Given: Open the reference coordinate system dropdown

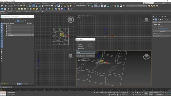Looking at the screenshot, I should (x=47, y=6).
